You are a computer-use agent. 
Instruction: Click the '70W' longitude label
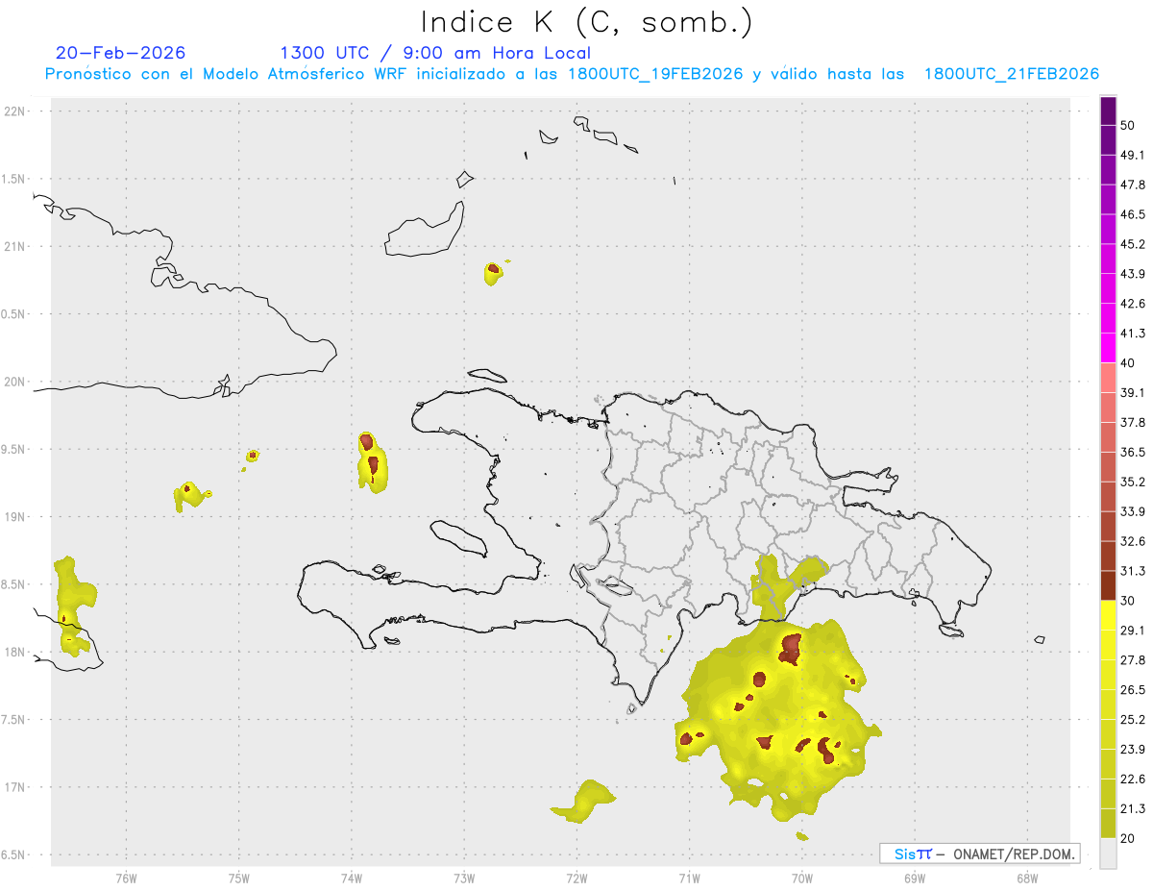(801, 877)
